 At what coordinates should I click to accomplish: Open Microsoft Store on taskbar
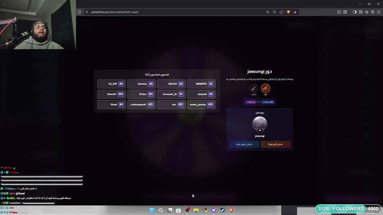pos(178,210)
